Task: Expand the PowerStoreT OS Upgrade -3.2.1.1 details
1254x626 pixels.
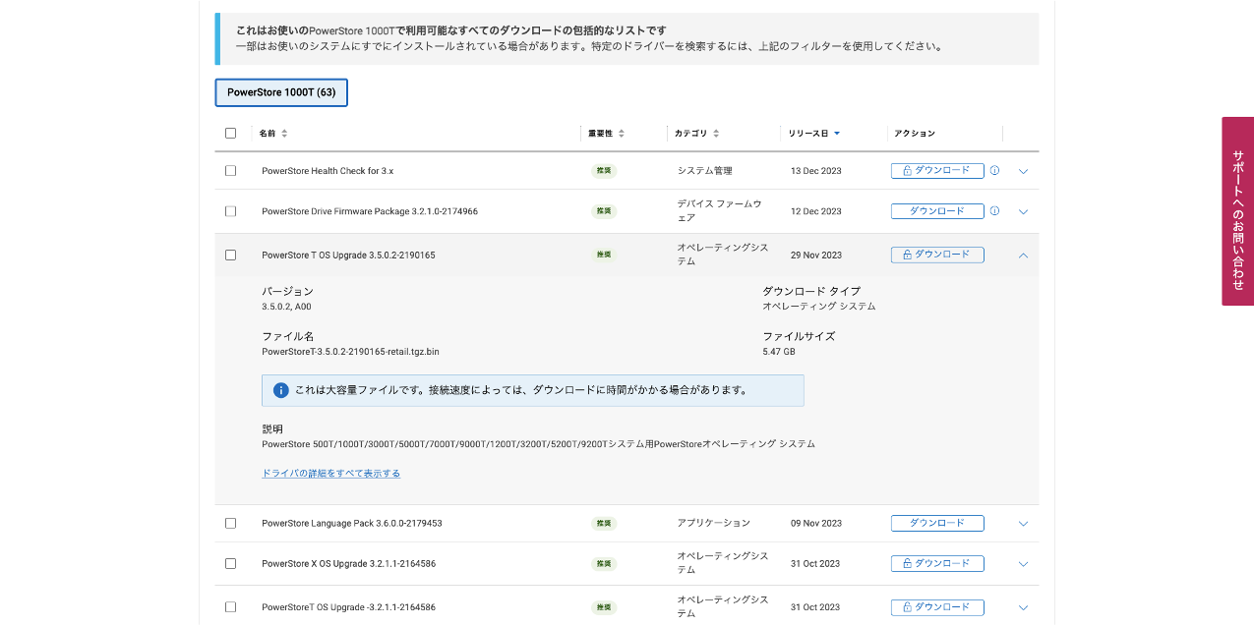Action: [x=1023, y=607]
